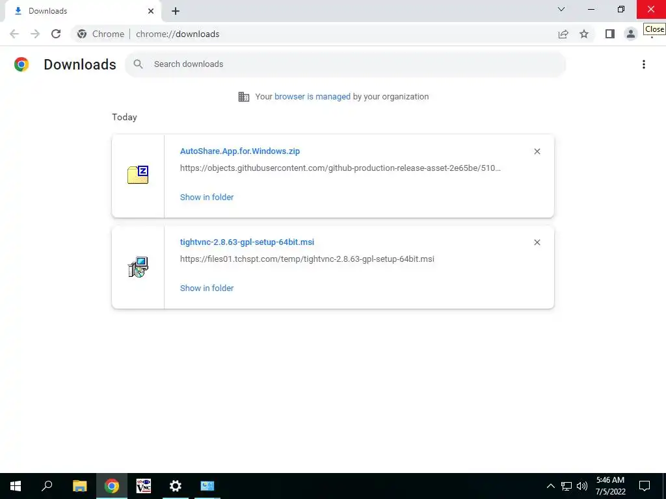Click the magnifier icon in search downloads
The height and width of the screenshot is (499, 666).
(138, 64)
